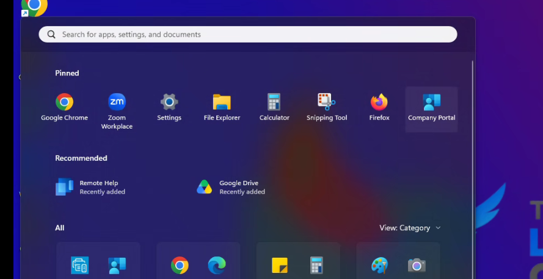Focus the Search for apps input field

click(x=248, y=35)
